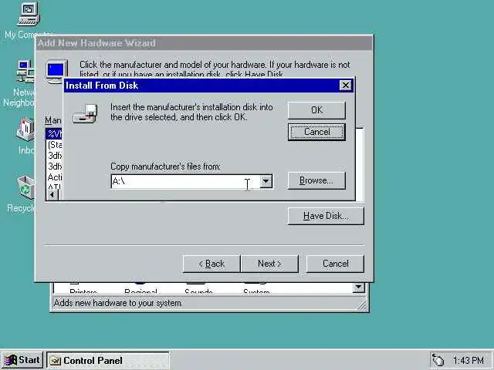Confirm with OK in Install From Disk
The width and height of the screenshot is (494, 370).
[316, 110]
